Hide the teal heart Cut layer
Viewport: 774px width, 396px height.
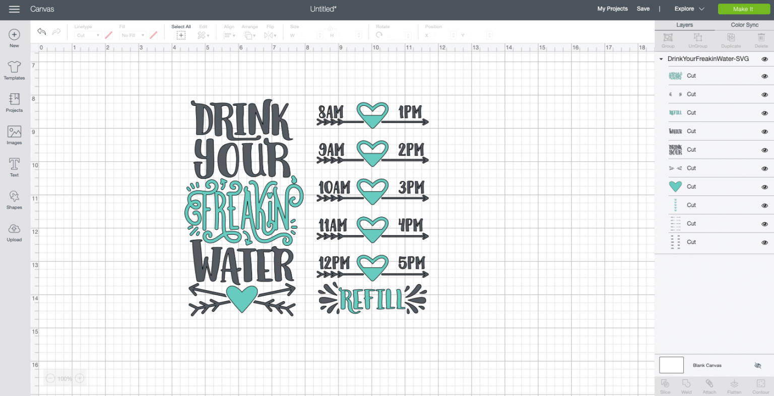pos(764,186)
